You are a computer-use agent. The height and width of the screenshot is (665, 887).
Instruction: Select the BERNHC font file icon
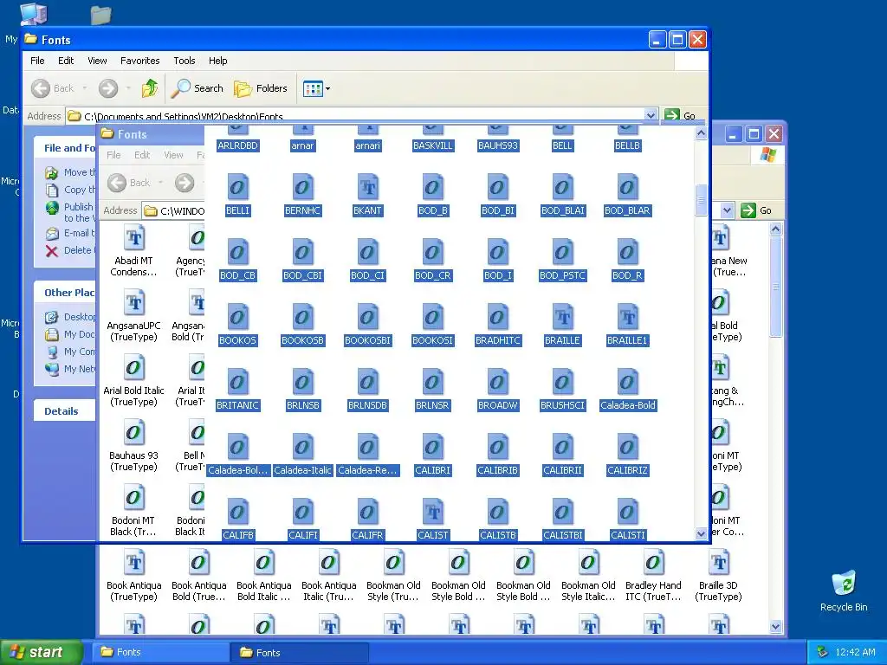[302, 188]
